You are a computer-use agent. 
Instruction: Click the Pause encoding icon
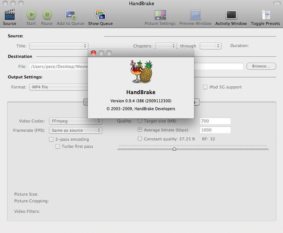coord(47,15)
